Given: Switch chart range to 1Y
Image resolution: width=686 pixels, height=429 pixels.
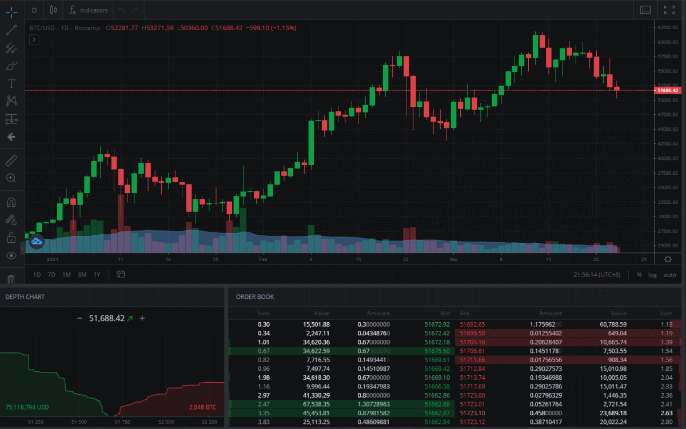Looking at the screenshot, I should click(97, 275).
